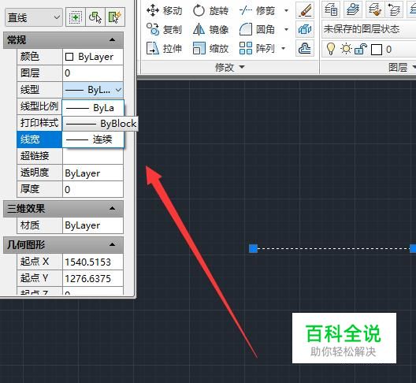
Task: Toggle layer 0 on/off light bulb
Action: [x=331, y=49]
